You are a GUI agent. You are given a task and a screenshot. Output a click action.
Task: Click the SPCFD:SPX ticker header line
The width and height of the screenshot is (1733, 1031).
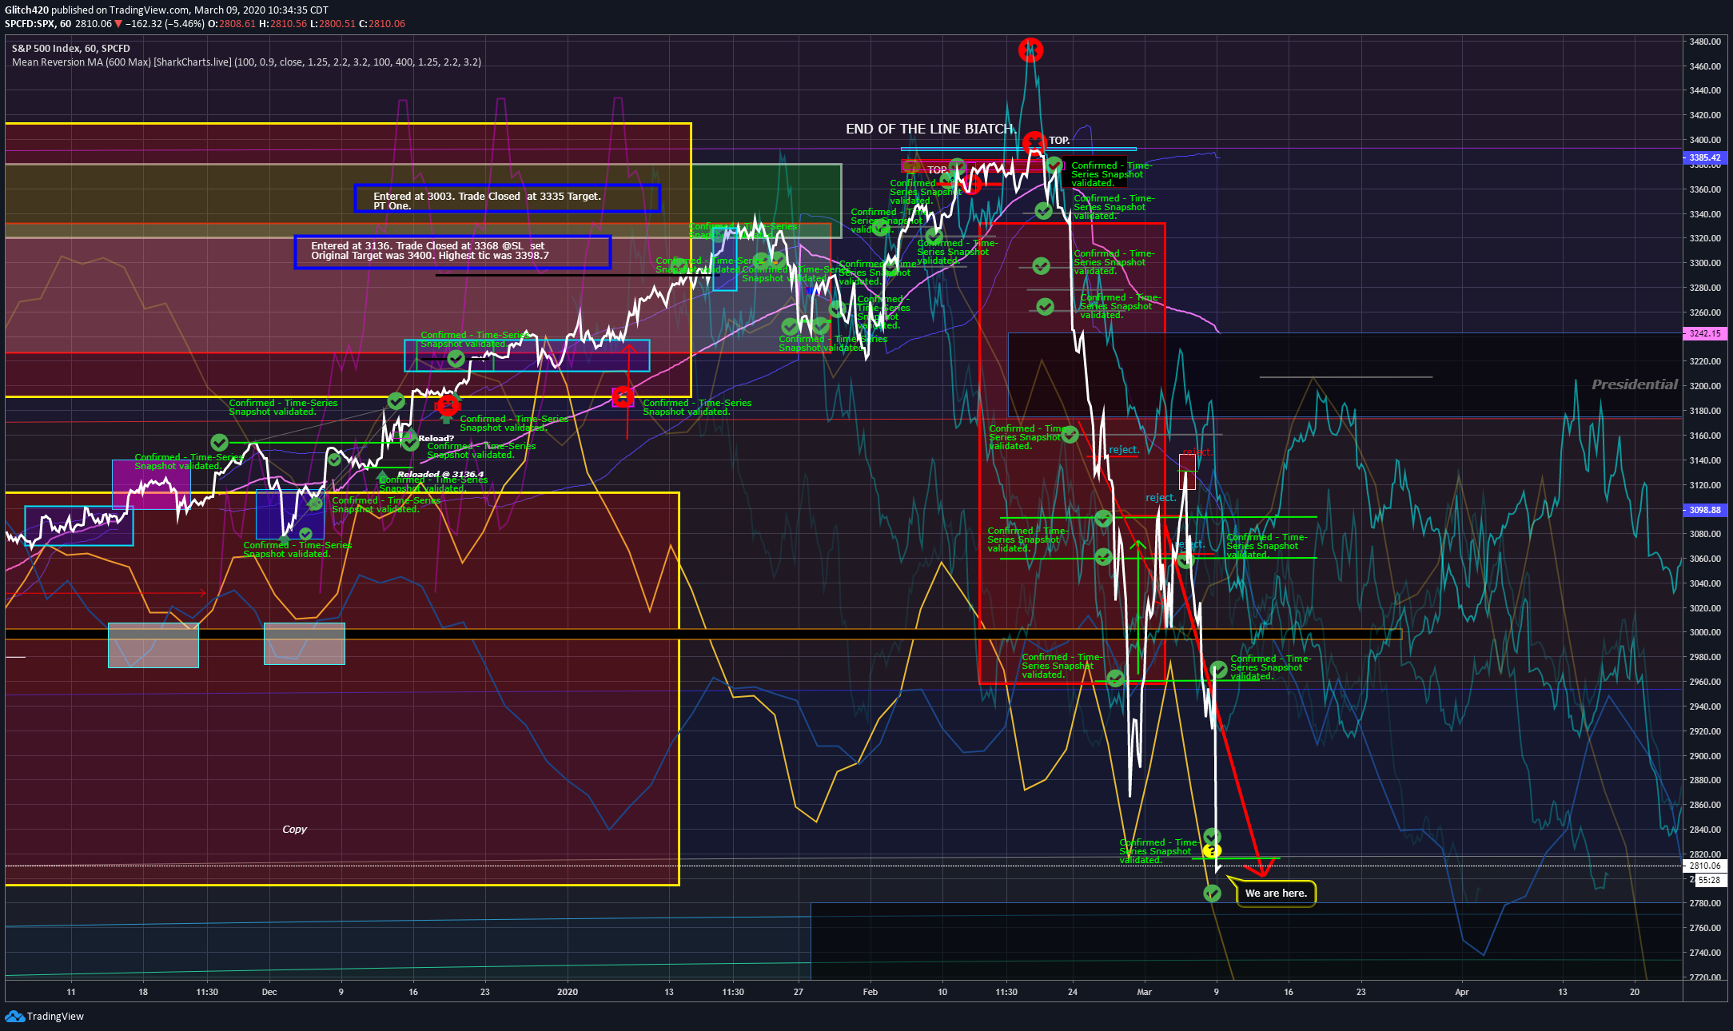click(205, 23)
